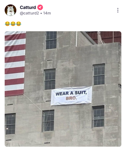Click the window below the banner's right end

pyautogui.click(x=98, y=117)
